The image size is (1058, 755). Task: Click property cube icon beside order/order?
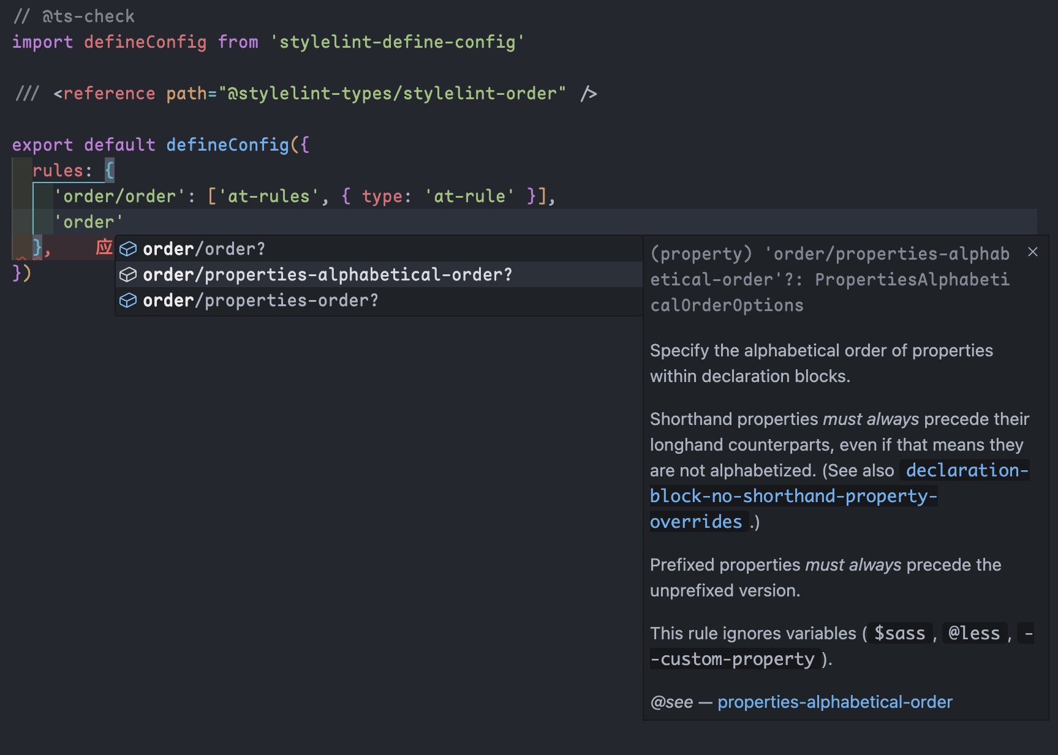click(x=127, y=249)
